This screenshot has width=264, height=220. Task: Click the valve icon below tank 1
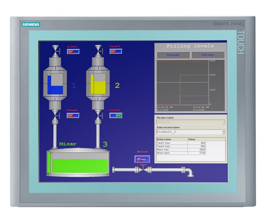click(x=55, y=115)
